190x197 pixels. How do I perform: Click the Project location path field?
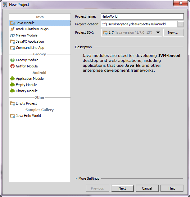click(139, 24)
